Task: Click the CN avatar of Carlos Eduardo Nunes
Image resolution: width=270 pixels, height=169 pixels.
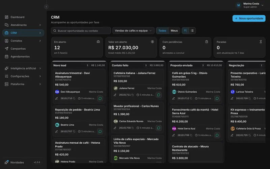Action: (x=116, y=121)
